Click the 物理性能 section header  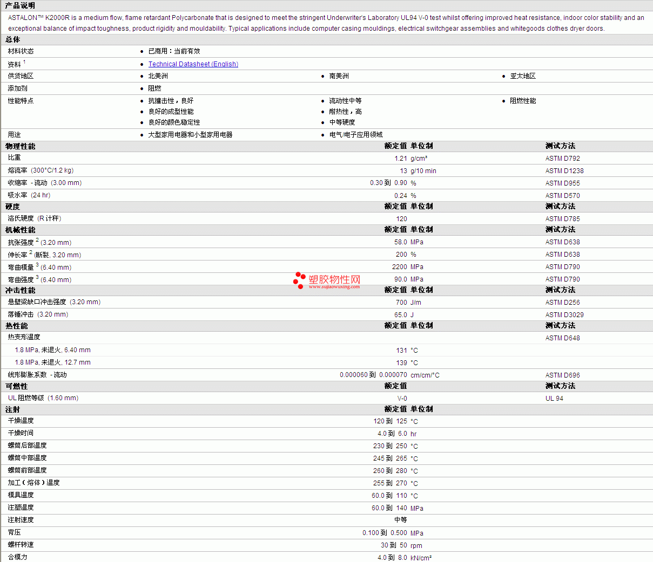click(x=21, y=146)
